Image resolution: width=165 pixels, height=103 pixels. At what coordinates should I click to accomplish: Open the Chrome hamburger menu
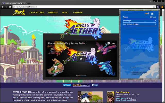(162, 7)
